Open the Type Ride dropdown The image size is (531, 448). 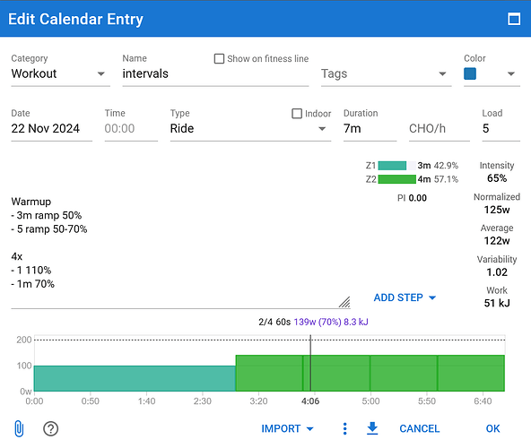tap(250, 129)
